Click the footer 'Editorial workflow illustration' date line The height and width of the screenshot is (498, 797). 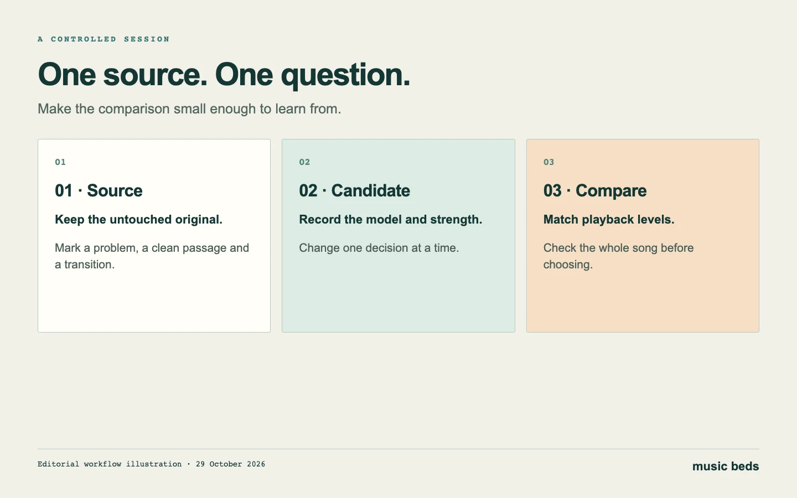coord(151,464)
